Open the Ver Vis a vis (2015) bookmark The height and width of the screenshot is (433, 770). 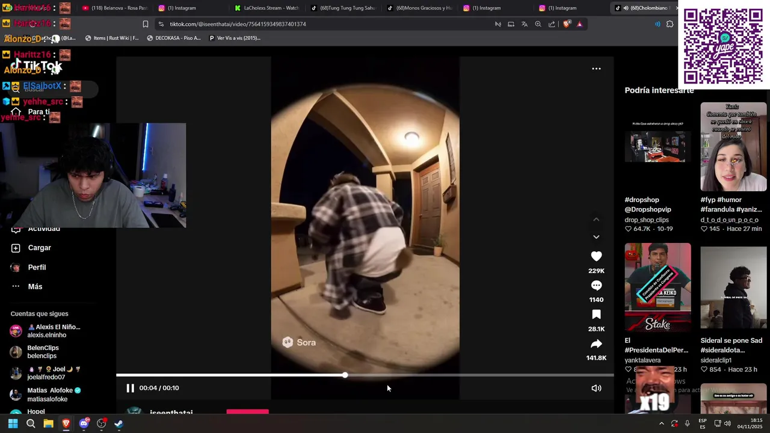[235, 38]
